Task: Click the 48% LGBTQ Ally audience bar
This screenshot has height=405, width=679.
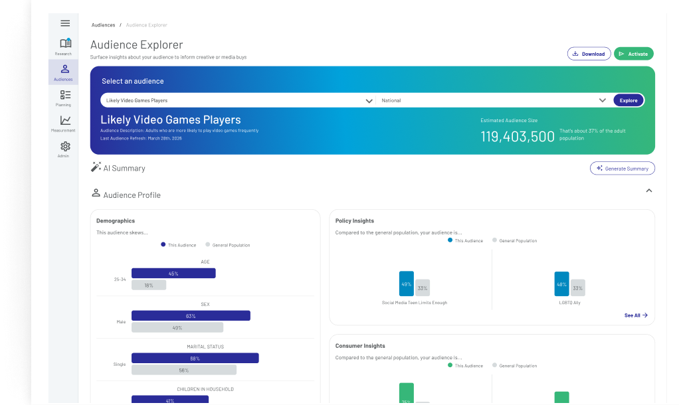Action: [561, 284]
